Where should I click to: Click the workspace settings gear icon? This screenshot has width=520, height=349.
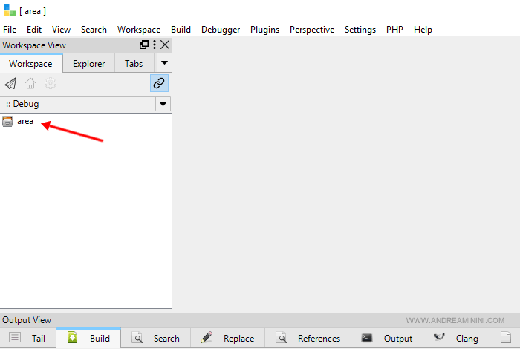click(51, 83)
